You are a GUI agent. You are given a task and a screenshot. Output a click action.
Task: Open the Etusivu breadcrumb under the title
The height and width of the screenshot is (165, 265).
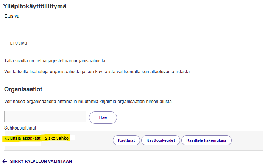click(x=11, y=17)
